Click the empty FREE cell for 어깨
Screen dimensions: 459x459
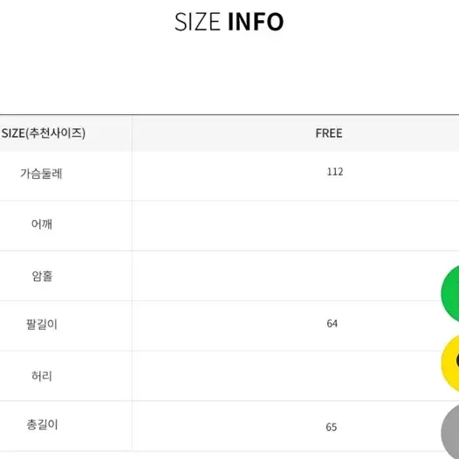point(295,226)
